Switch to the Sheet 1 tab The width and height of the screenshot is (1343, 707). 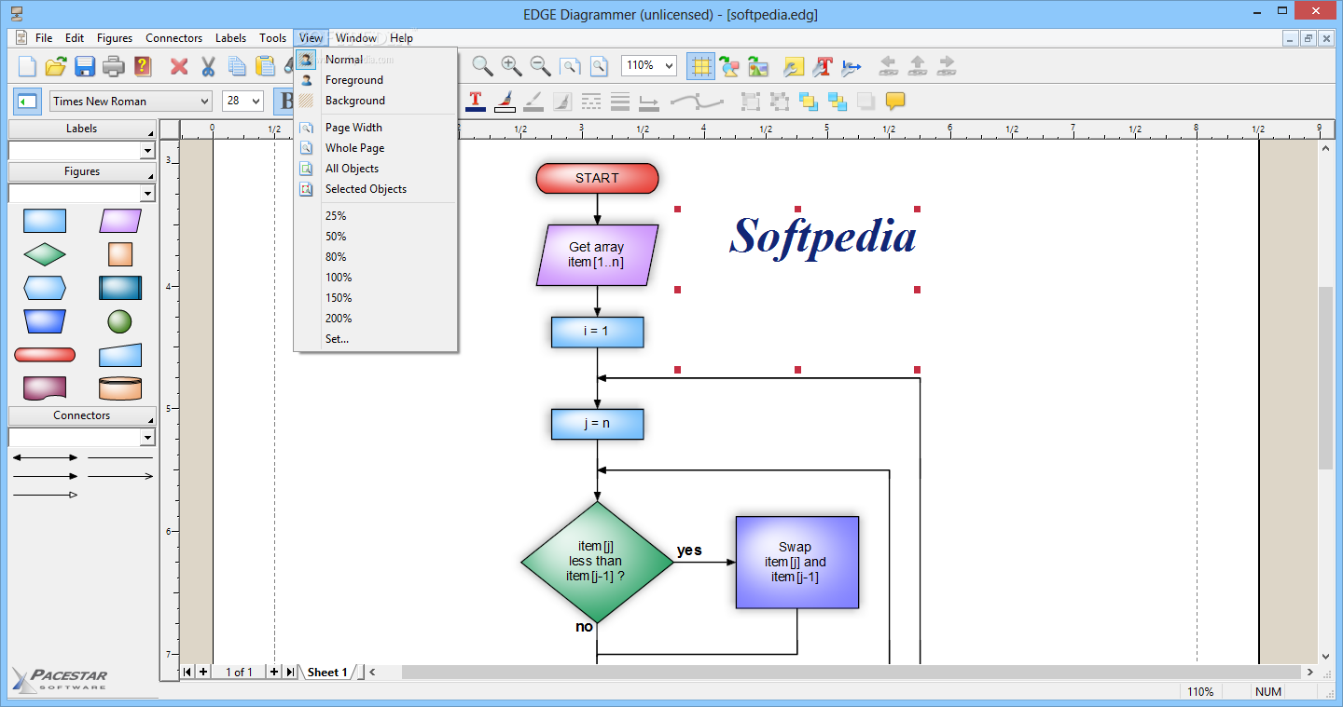coord(327,673)
